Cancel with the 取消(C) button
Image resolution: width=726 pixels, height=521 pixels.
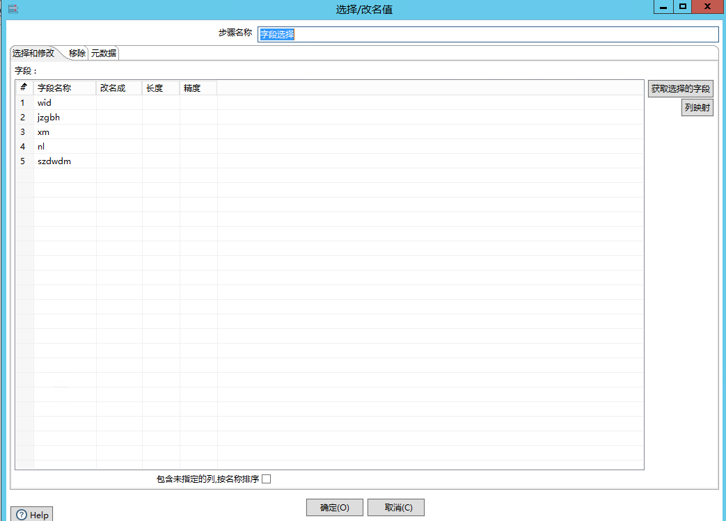[396, 508]
